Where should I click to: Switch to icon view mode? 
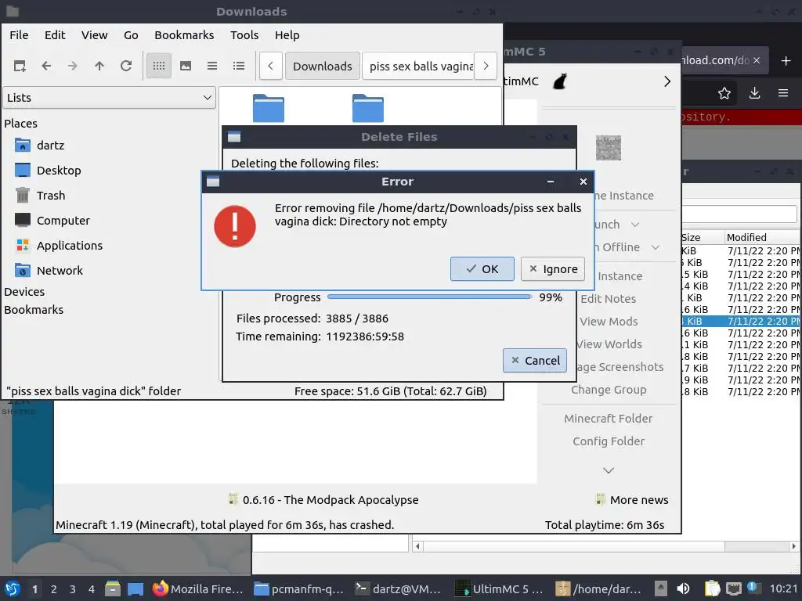point(159,66)
